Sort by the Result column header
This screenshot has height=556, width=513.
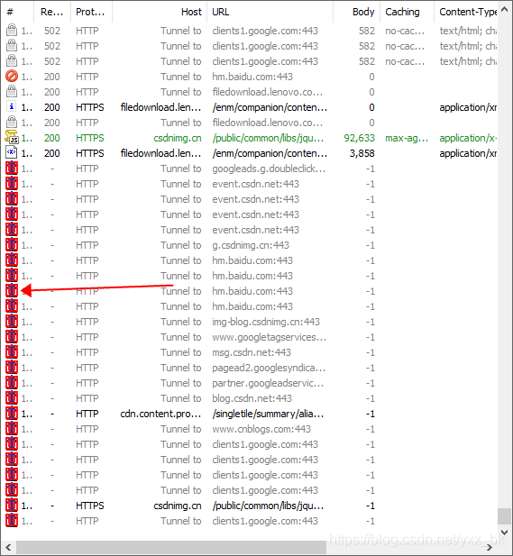[52, 12]
